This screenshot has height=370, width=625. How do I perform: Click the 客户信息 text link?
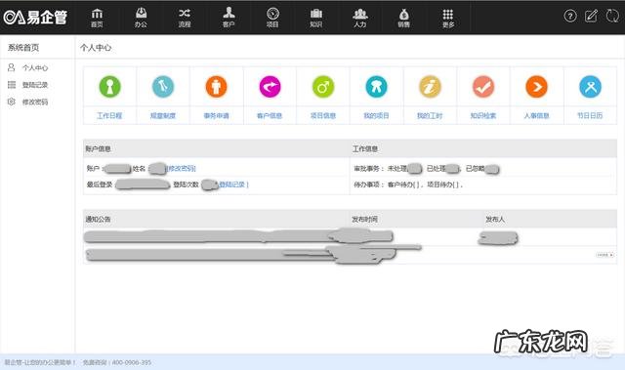[x=270, y=115]
